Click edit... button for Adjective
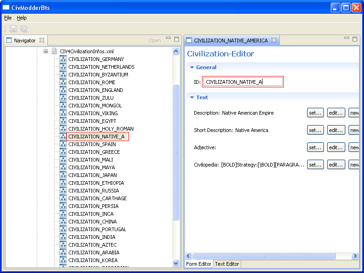Viewport: 364px width, 273px height. pos(336,147)
